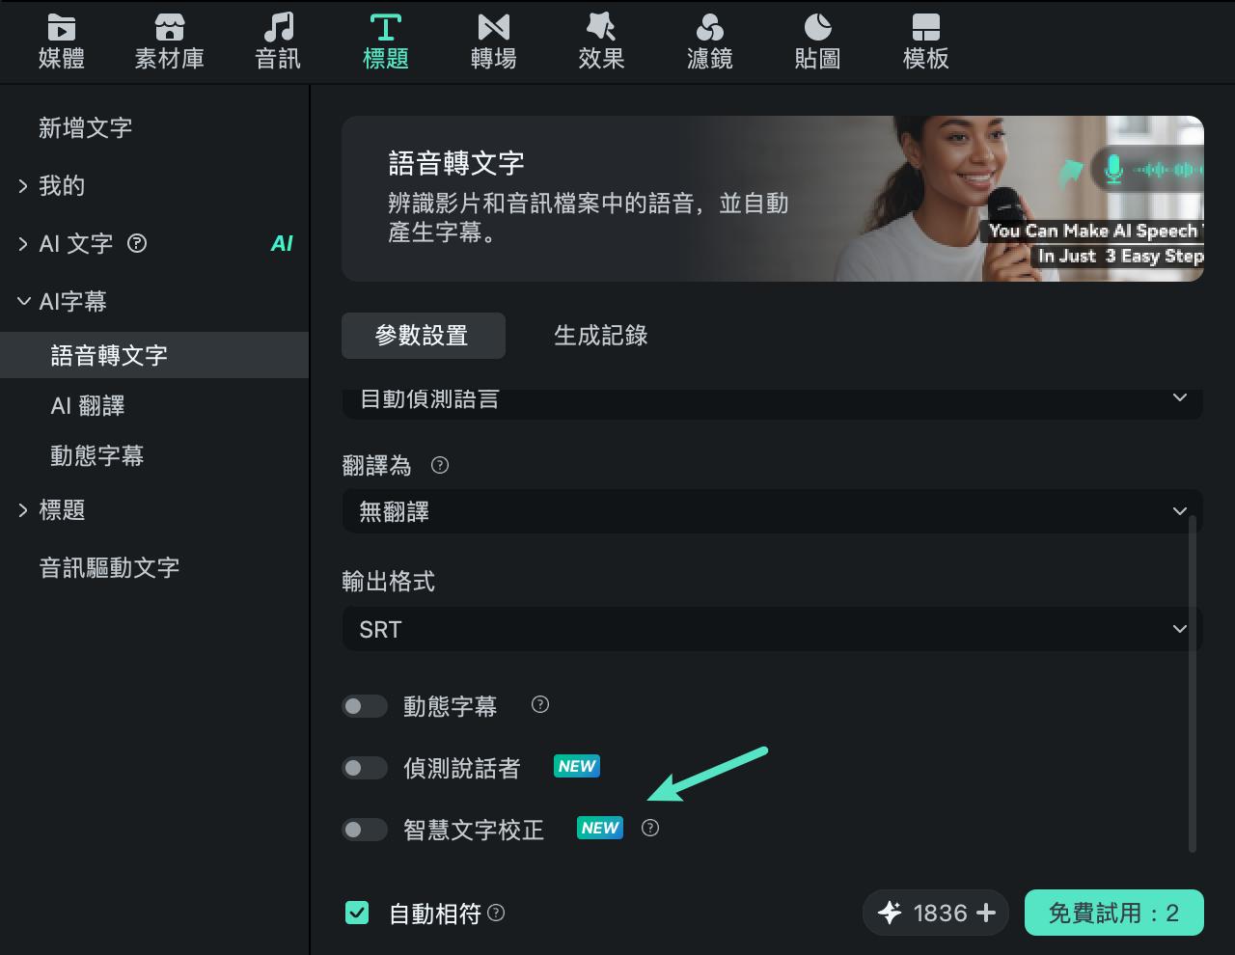This screenshot has height=955, width=1235.
Task: Click help icon beside 自動相符
Action: [496, 912]
